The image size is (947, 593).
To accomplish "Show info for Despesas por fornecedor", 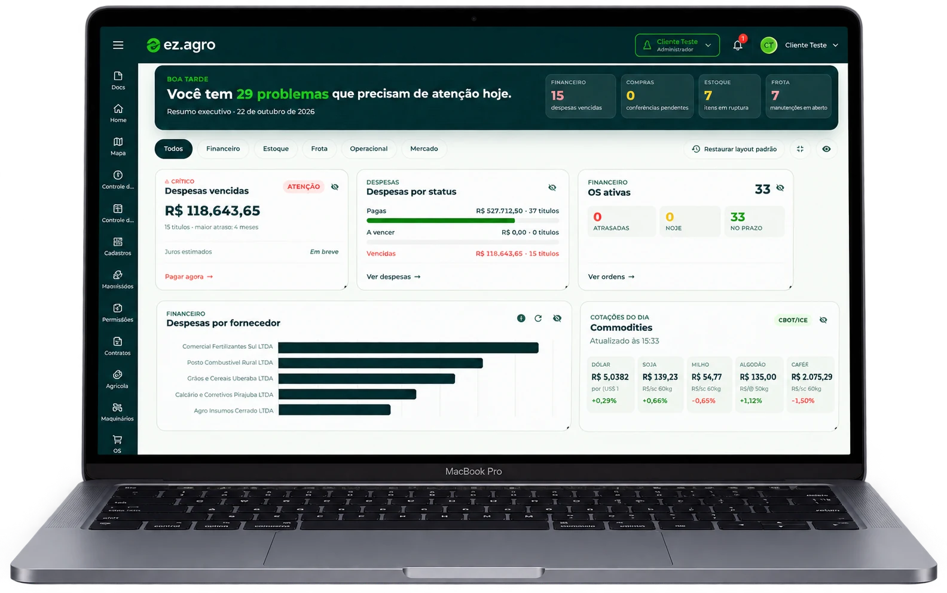I will tap(521, 318).
